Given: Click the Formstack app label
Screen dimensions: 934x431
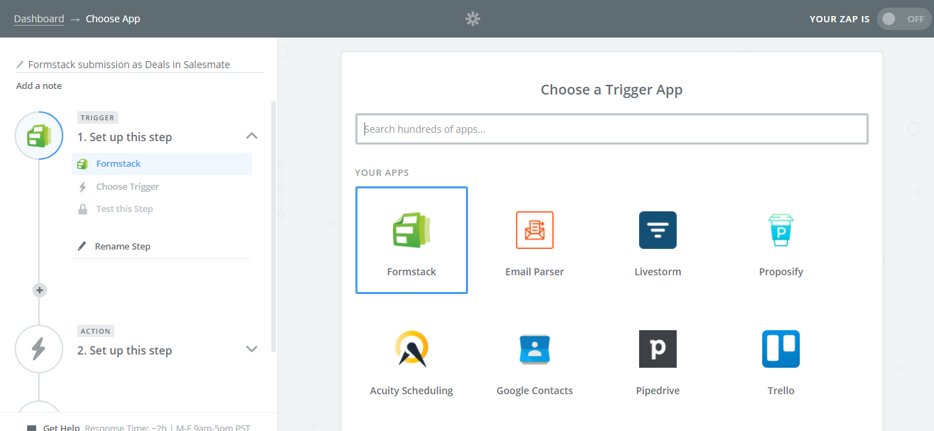Looking at the screenshot, I should point(412,272).
